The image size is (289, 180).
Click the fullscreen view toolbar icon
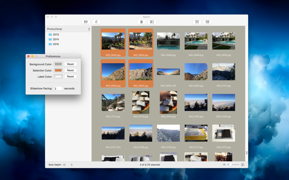[x=207, y=22]
